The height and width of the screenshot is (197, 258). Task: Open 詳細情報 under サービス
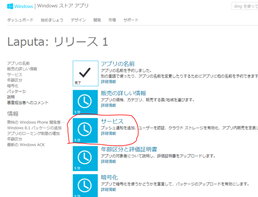click(108, 134)
